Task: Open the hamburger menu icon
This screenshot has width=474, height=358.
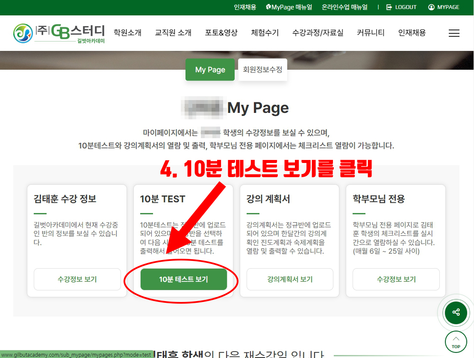Action: [x=454, y=33]
